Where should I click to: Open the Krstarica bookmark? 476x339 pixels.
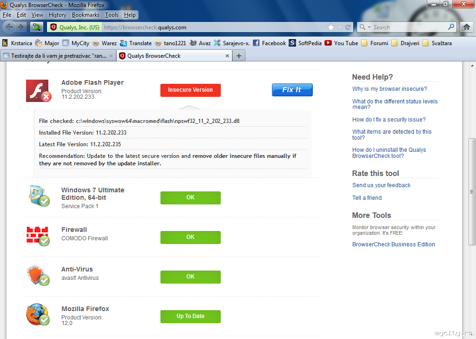pyautogui.click(x=17, y=43)
